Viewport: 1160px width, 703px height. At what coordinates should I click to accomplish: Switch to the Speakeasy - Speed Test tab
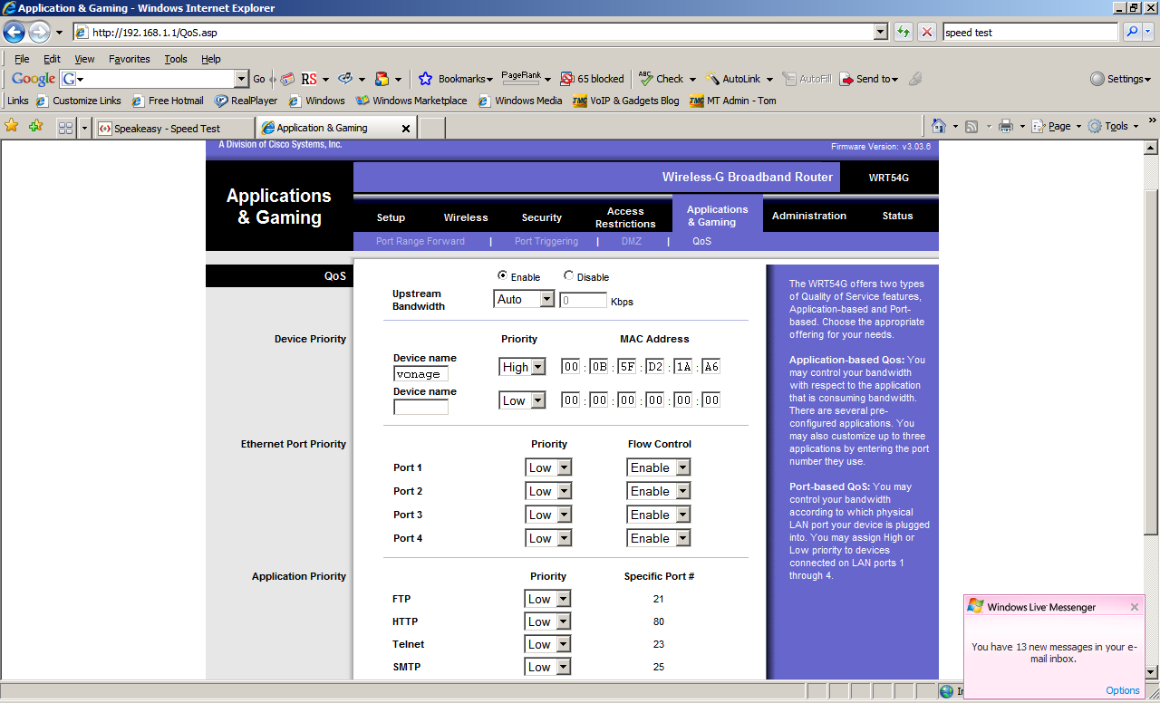tap(167, 129)
